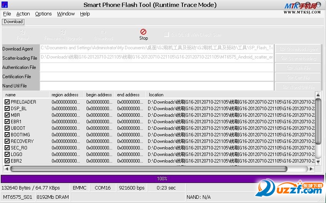Screen dimensions: 326x203
Task: Click the 0:23 sec elapsed time cell
Action: (166, 188)
